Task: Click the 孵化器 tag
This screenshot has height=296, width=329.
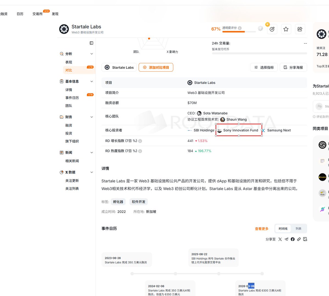Action: tap(118, 202)
